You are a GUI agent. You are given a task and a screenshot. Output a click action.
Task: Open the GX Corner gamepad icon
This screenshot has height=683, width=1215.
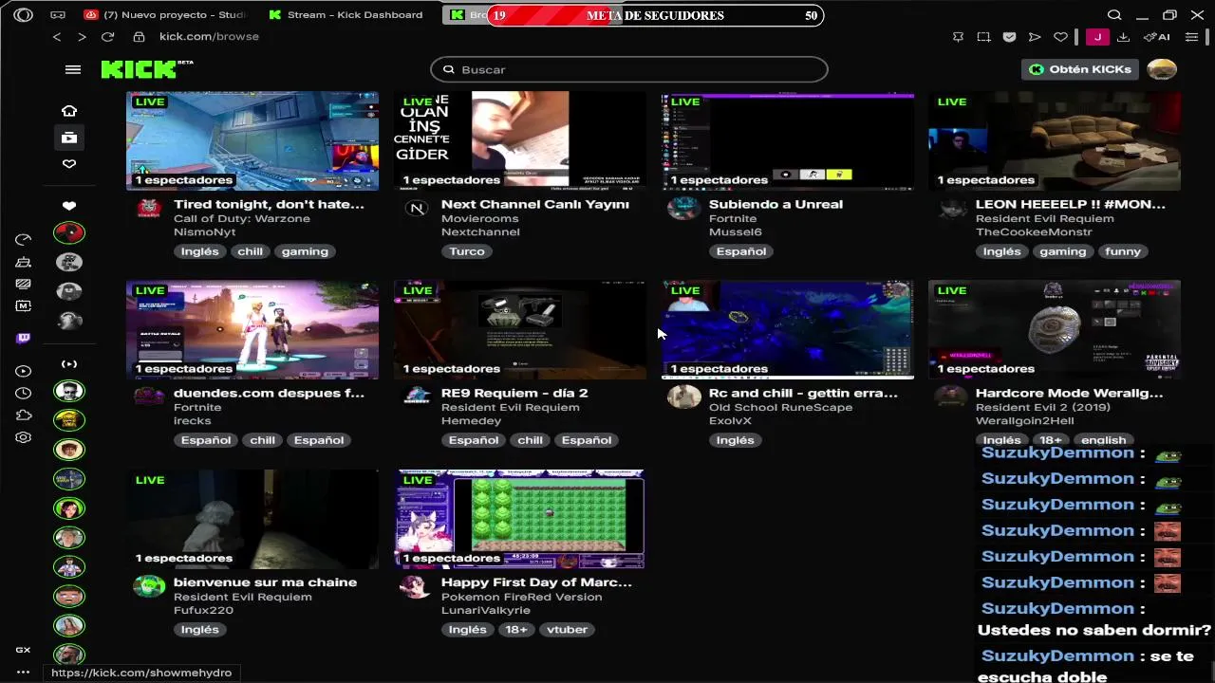tap(58, 14)
